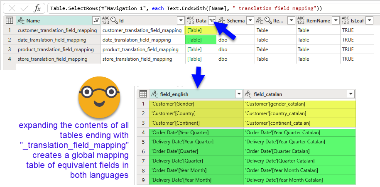Viewport: 380px width, 187px height.
Task: Click the yellow-highlighted [Table] cell in row 1
Action: pos(194,30)
